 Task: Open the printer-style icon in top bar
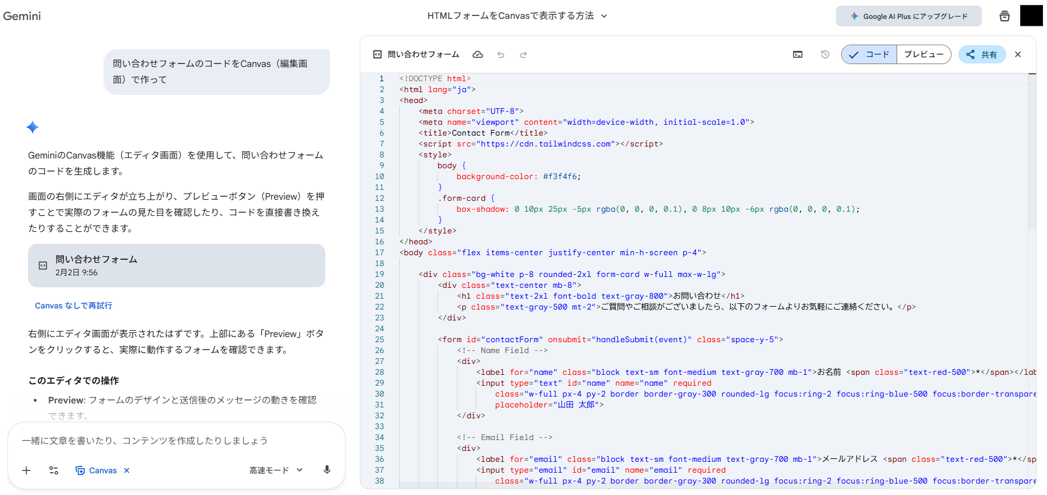click(1004, 16)
